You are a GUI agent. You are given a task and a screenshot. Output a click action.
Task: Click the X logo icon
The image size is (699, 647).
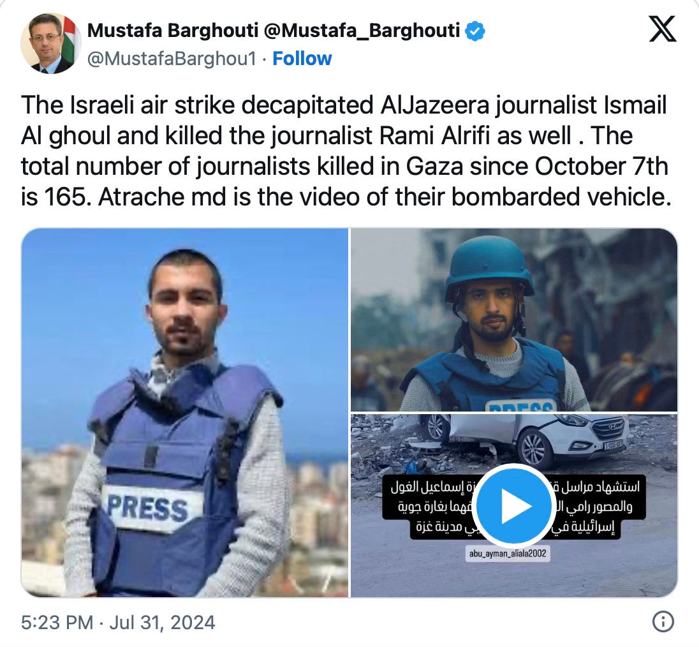click(662, 29)
